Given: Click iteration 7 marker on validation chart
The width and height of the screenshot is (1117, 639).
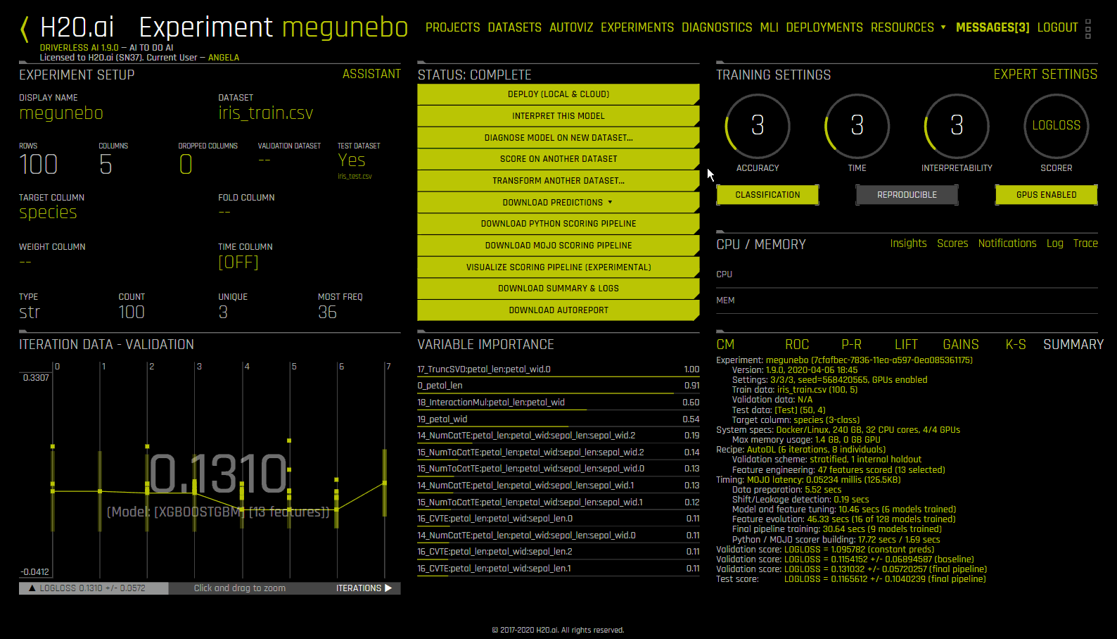Looking at the screenshot, I should click(385, 483).
